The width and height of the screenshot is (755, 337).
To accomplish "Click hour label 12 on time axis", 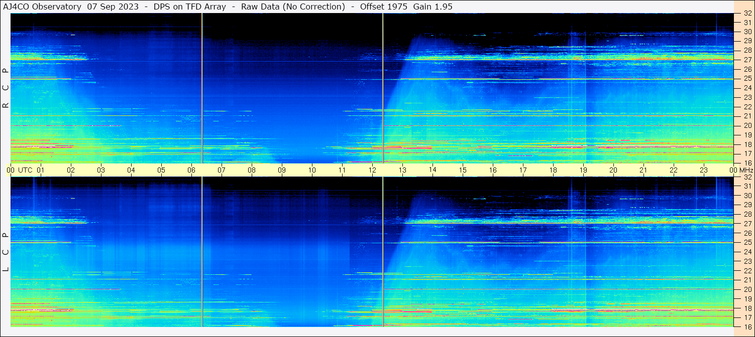I will coord(372,170).
